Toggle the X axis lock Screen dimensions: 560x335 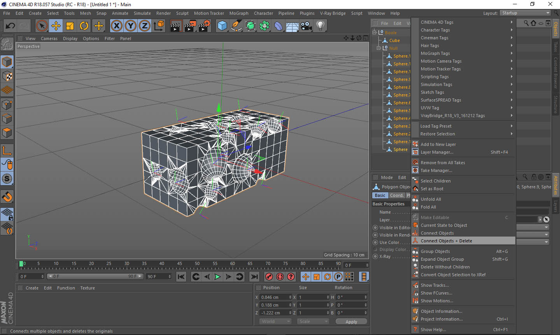(116, 26)
